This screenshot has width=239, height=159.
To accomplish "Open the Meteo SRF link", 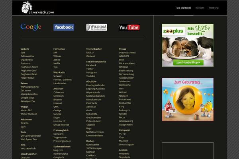I will coord(26,111).
